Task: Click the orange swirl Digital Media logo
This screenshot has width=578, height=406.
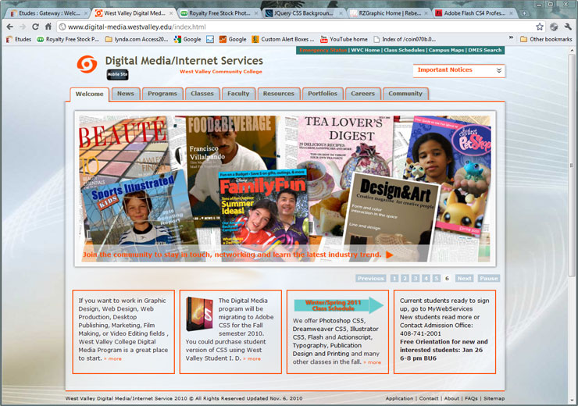Action: point(87,64)
